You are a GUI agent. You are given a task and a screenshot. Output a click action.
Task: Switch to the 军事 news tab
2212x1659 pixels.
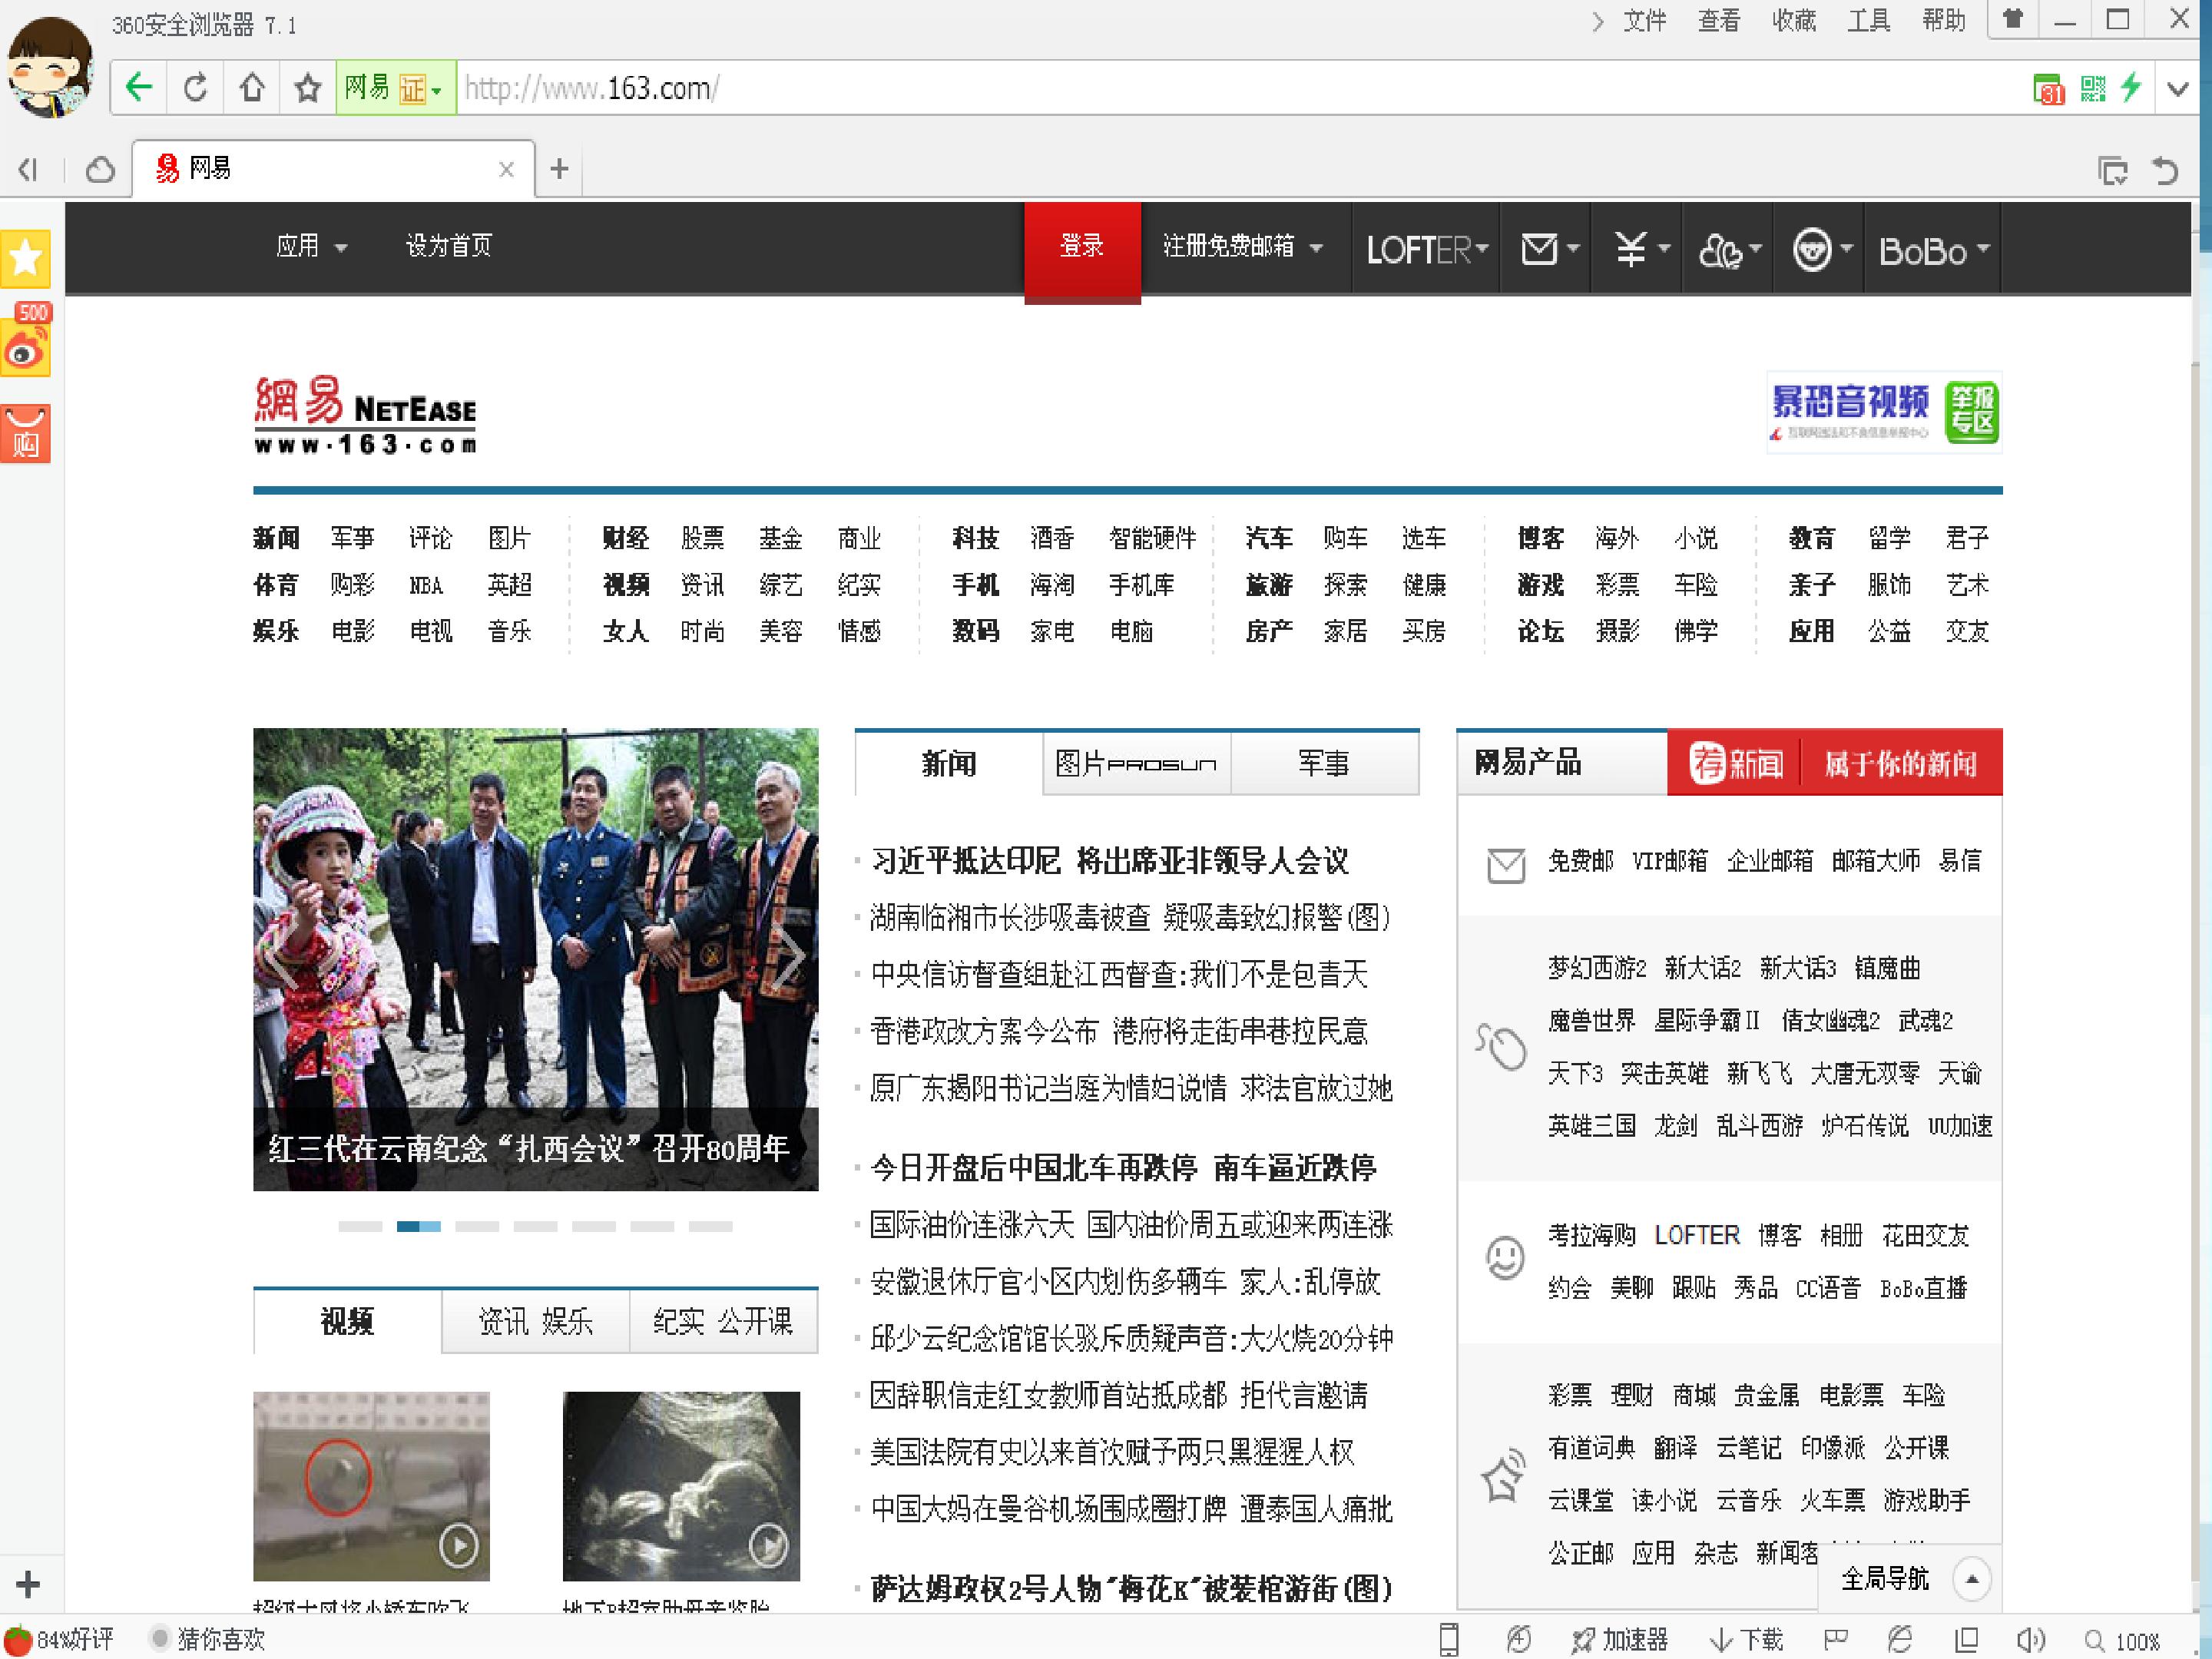click(1323, 763)
